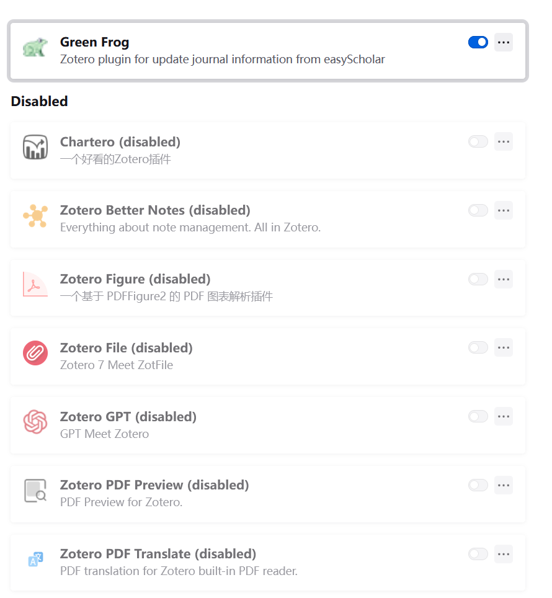Click the Zotero PDF Preview title text
Image resolution: width=552 pixels, height=598 pixels.
click(x=154, y=484)
